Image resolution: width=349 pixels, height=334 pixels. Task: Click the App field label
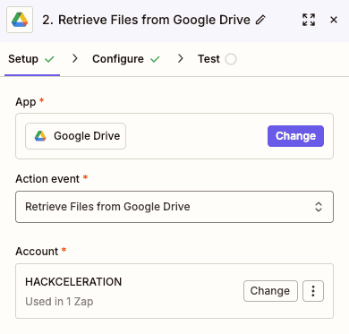[x=26, y=102]
